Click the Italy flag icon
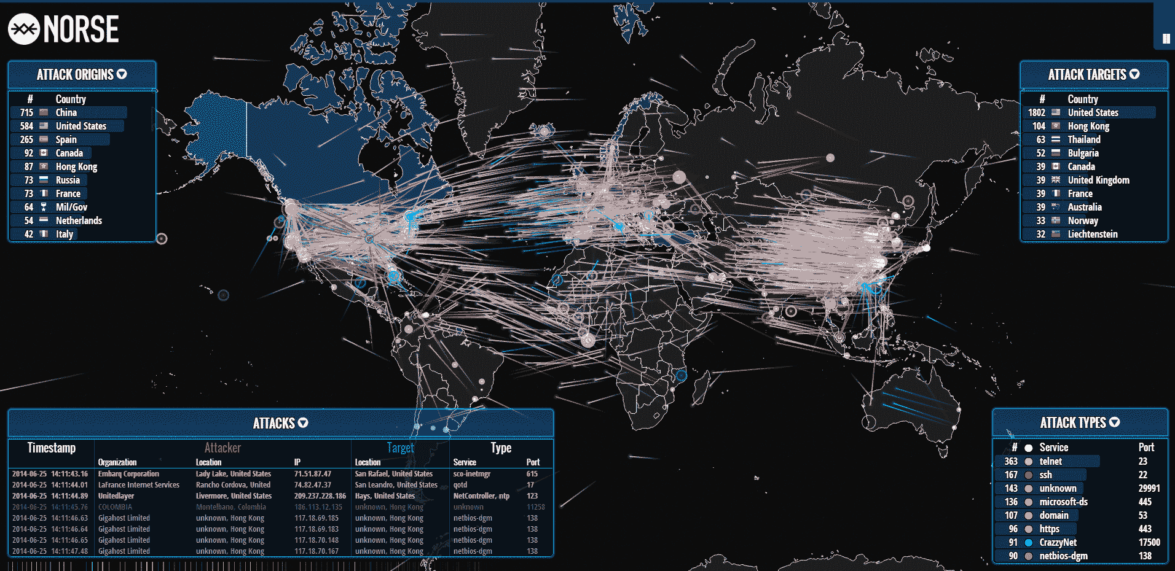Viewport: 1175px width, 571px height. (44, 234)
